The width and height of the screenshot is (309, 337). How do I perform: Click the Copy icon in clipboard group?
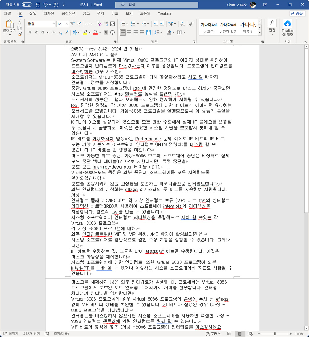19,28
